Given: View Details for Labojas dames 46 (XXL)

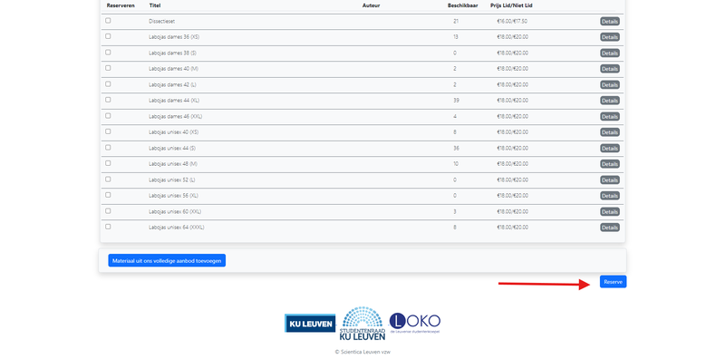Looking at the screenshot, I should point(610,117).
